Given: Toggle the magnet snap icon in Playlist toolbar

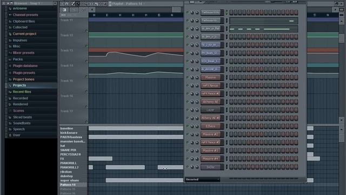Looking at the screenshot, I should point(67,4).
